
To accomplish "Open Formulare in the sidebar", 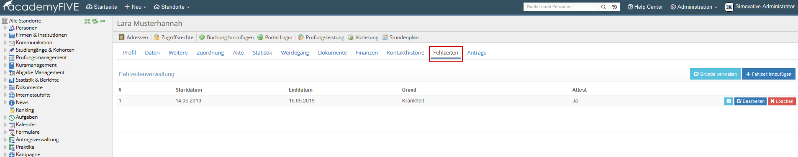I will coord(28,132).
